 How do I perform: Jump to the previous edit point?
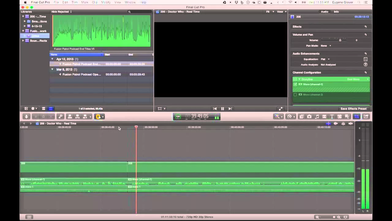pyautogui.click(x=215, y=109)
